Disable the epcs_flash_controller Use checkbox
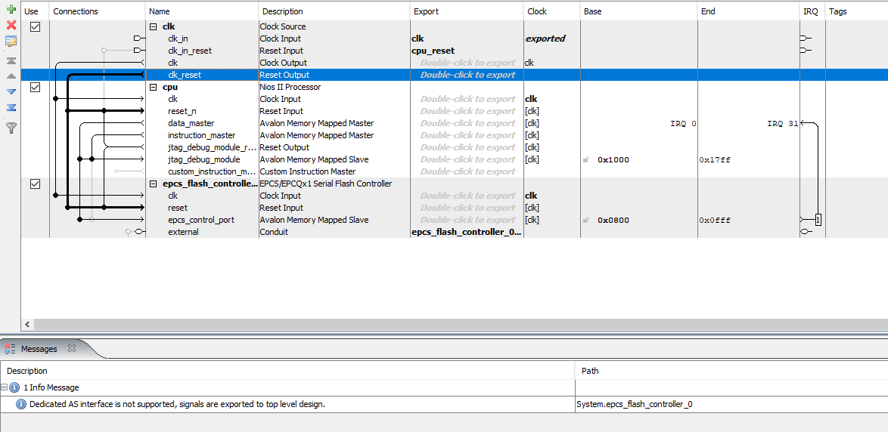This screenshot has height=432, width=888. [x=35, y=184]
